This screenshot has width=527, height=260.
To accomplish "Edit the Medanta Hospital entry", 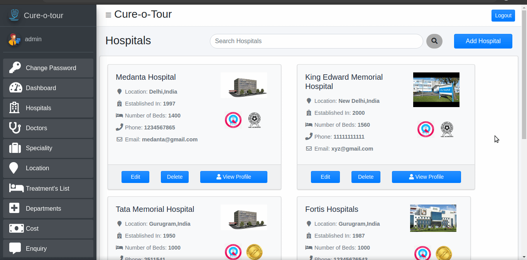I will (x=135, y=177).
